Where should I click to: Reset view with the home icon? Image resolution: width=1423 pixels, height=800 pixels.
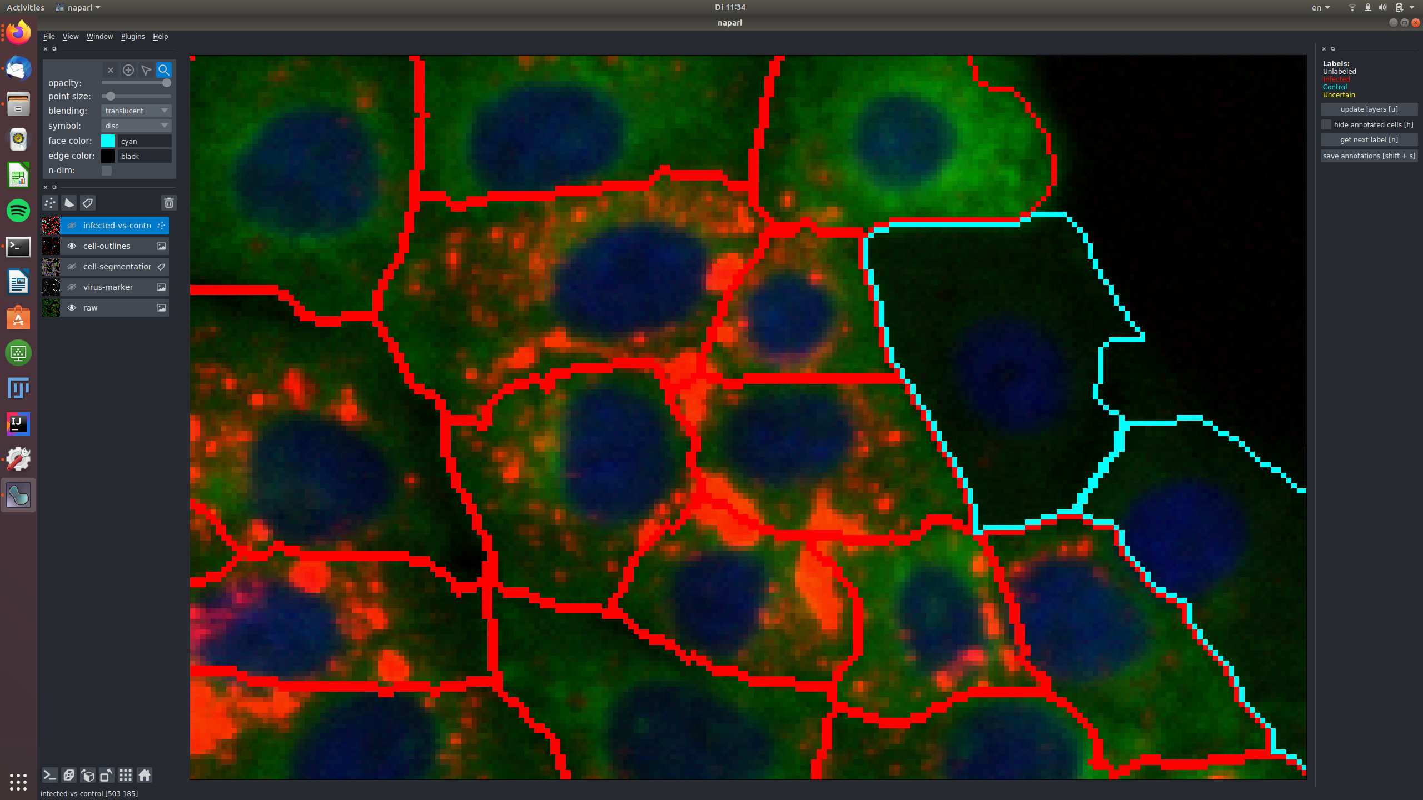(145, 775)
